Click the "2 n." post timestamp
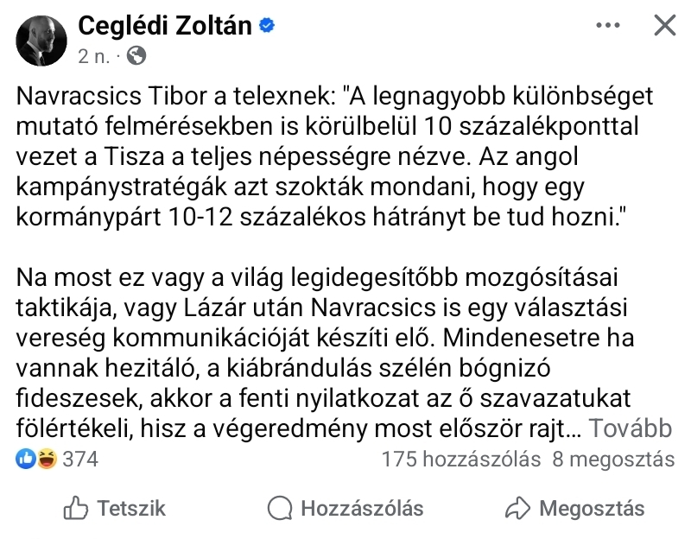Image resolution: width=691 pixels, height=539 pixels. 93,57
